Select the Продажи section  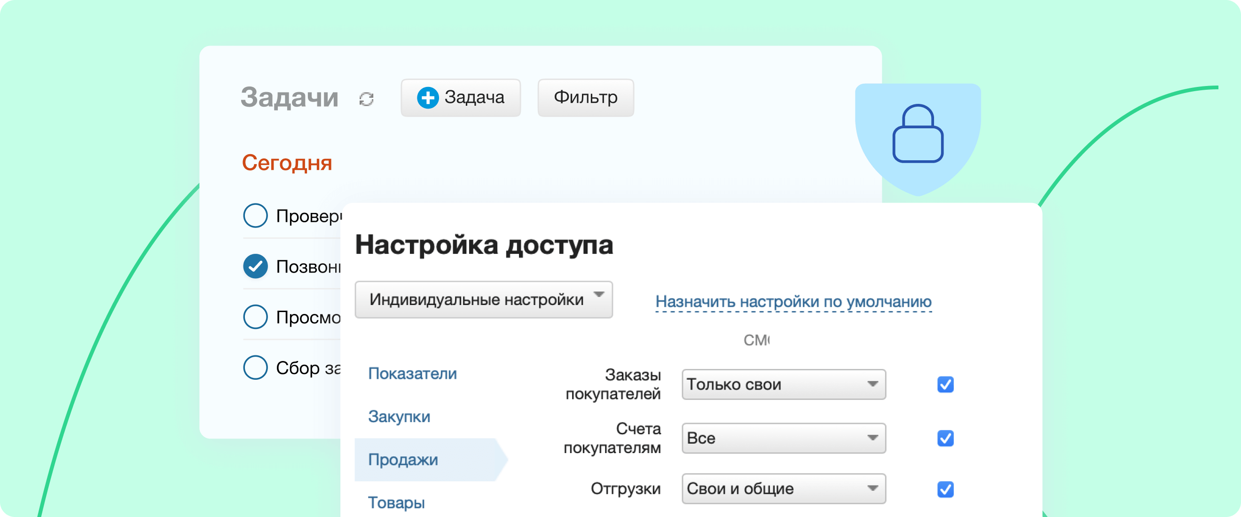[x=403, y=459]
